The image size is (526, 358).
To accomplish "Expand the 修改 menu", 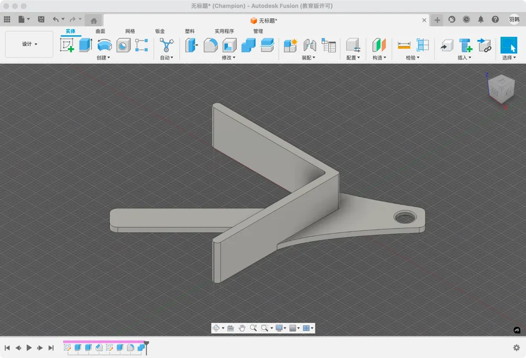I will (228, 58).
